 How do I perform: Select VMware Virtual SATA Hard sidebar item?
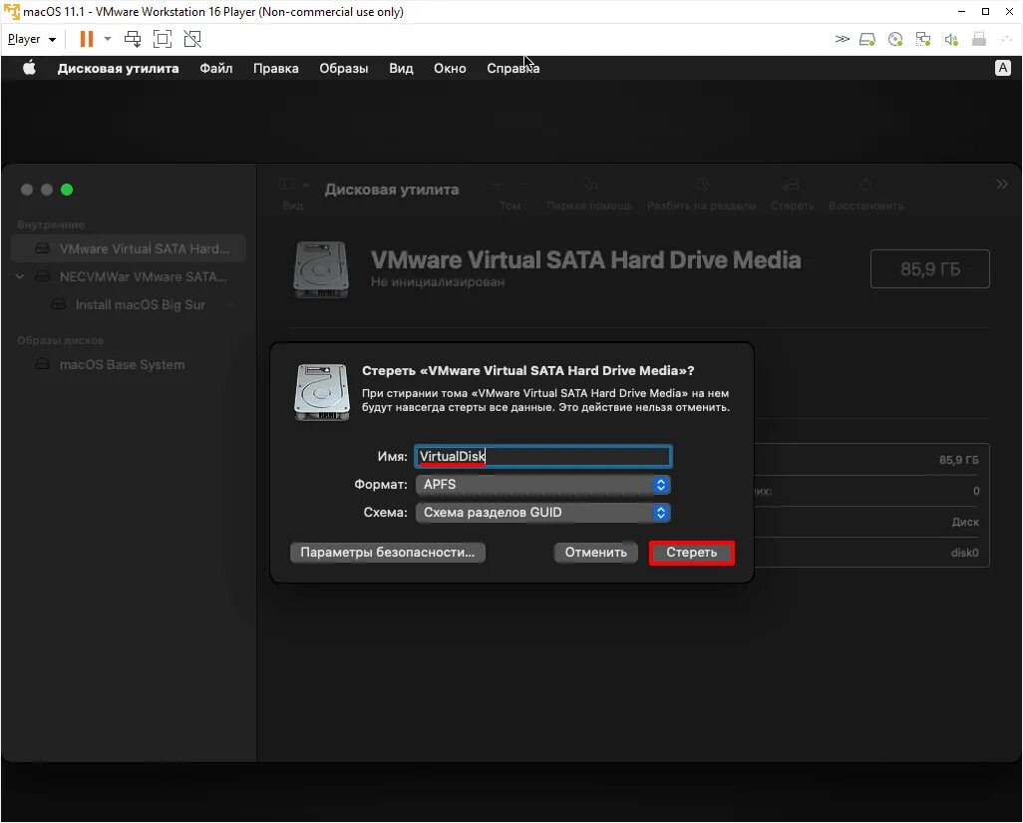(130, 248)
